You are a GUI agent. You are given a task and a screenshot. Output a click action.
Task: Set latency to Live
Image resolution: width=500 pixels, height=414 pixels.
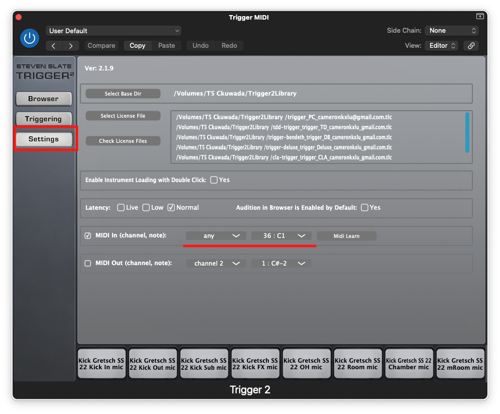click(x=121, y=207)
